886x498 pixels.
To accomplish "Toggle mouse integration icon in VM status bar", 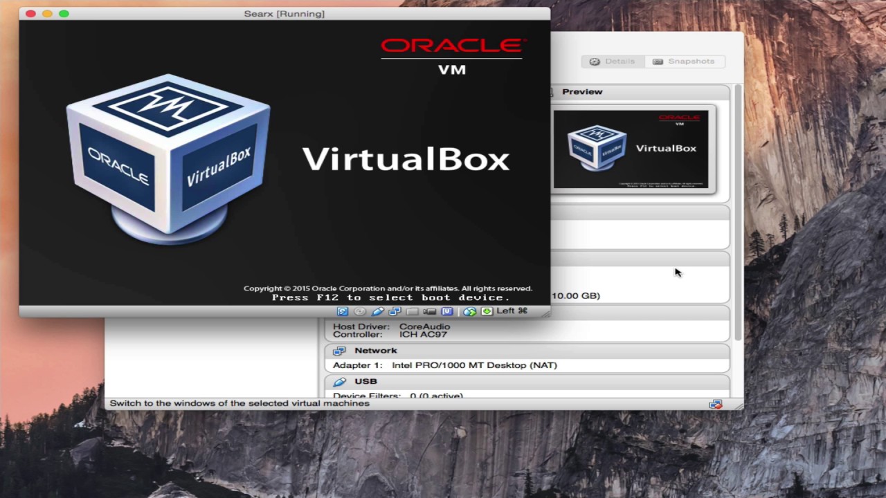I will (470, 312).
